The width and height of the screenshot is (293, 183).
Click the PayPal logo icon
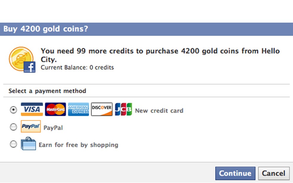pos(31,127)
